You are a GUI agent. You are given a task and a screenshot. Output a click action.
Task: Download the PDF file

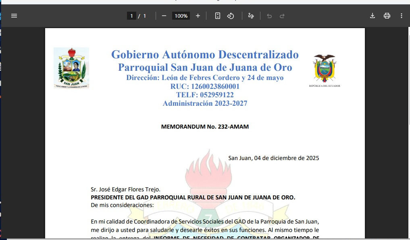[373, 16]
